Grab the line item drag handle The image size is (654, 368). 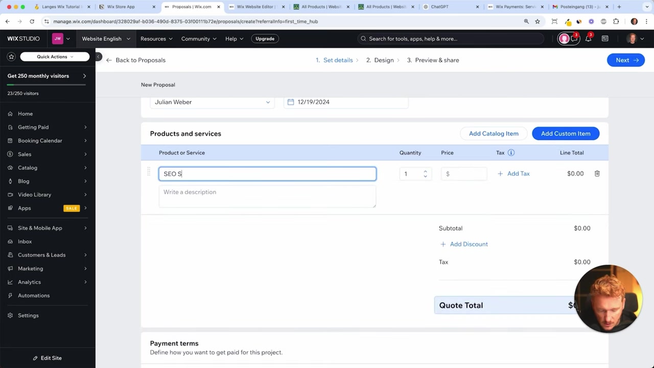point(149,172)
